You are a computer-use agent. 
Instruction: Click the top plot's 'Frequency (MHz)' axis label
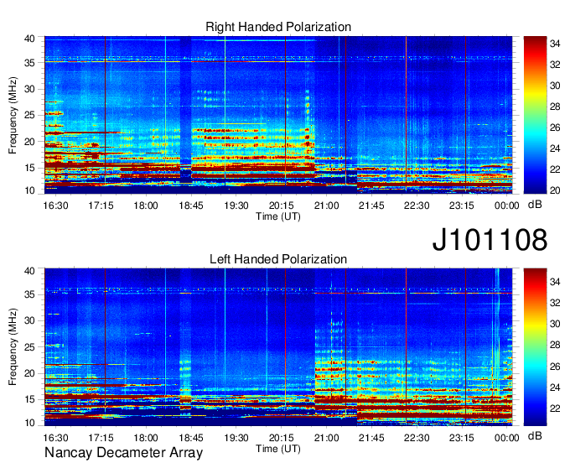(x=13, y=115)
